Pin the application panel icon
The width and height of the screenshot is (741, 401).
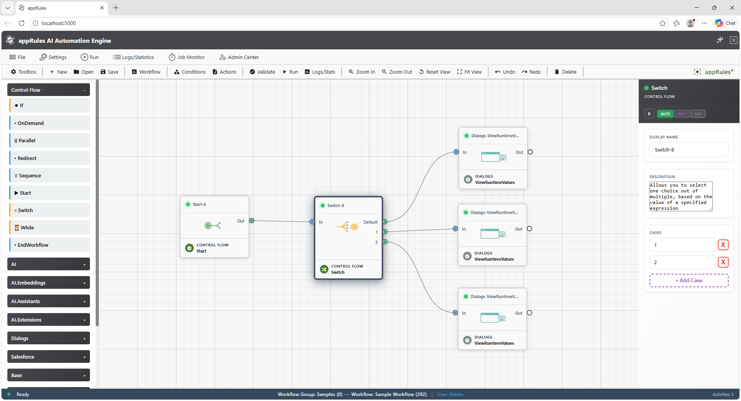(720, 40)
